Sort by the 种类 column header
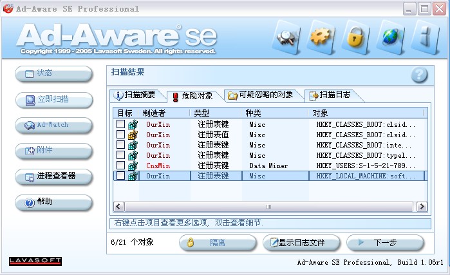Viewport: 450px width, 275px height. [275, 113]
